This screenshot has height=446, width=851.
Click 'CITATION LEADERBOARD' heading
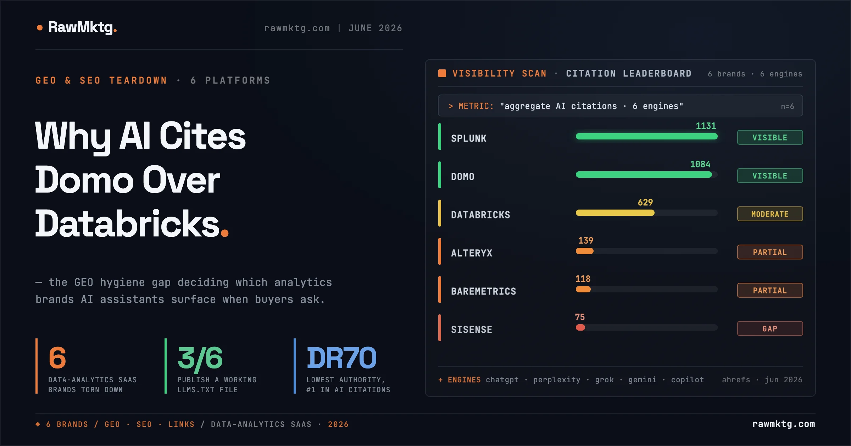[x=629, y=73]
